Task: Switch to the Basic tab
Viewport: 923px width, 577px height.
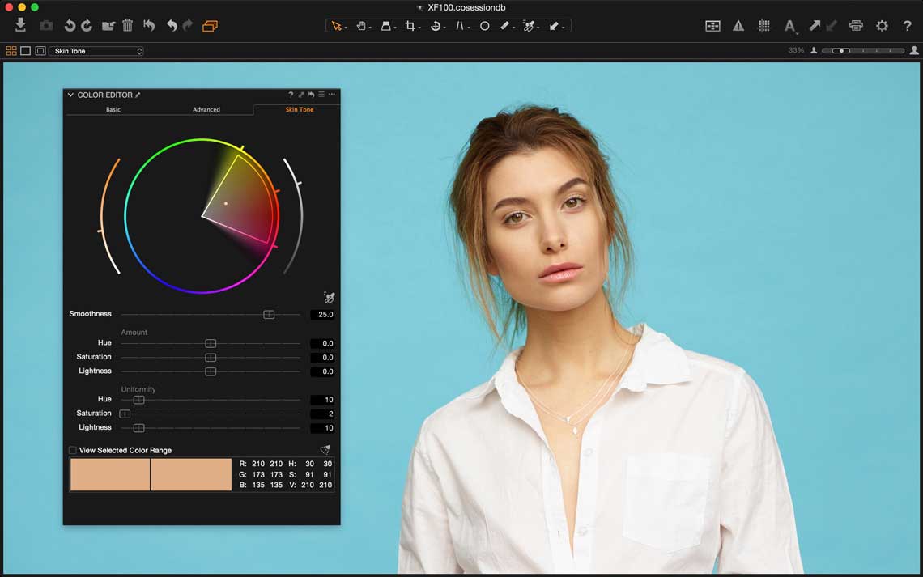Action: click(x=113, y=109)
